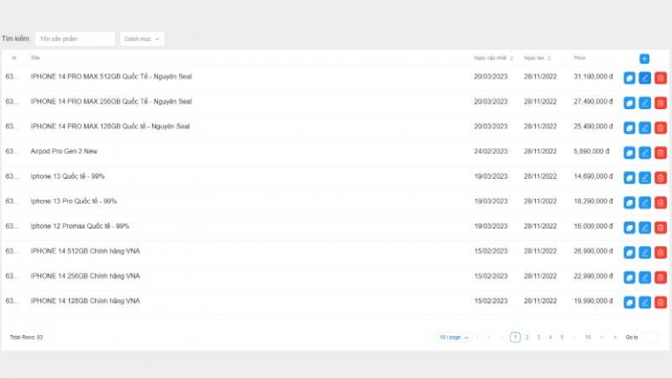Edit the Airpod Pro Gen 2 New row

[x=645, y=153]
